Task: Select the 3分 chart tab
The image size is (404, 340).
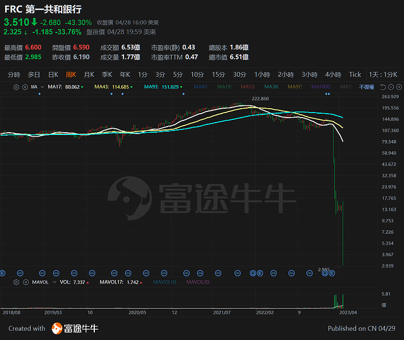Action: [160, 74]
